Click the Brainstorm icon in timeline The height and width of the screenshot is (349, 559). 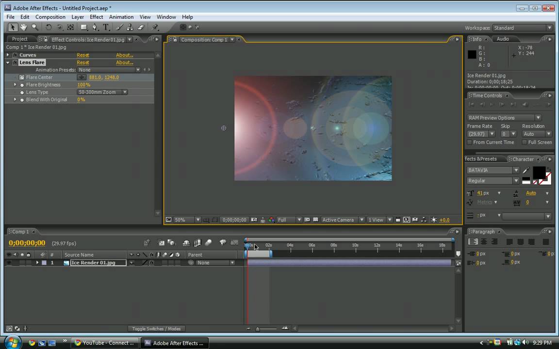pyautogui.click(x=223, y=243)
